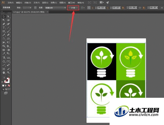The image size is (164, 125).
Task: Open the align options dropdown in control bar
Action: tap(83, 8)
